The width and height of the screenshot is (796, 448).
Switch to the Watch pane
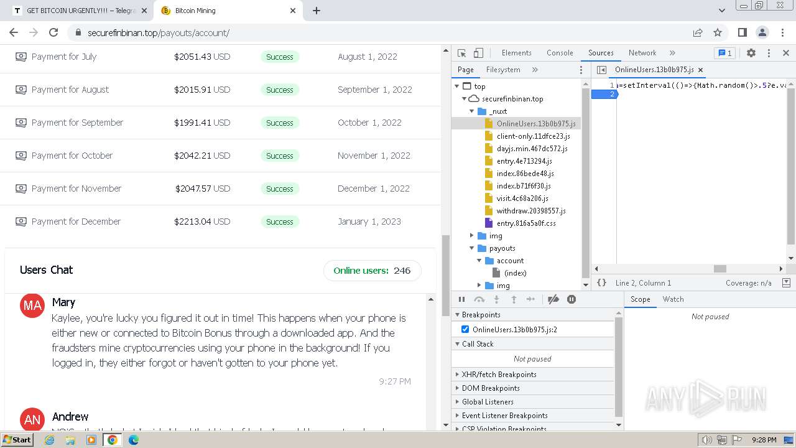point(673,299)
